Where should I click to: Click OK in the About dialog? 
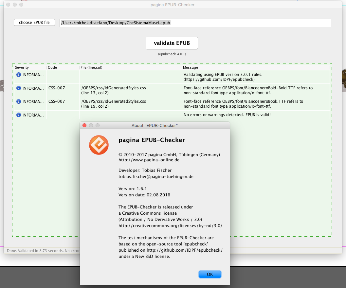pos(210,274)
